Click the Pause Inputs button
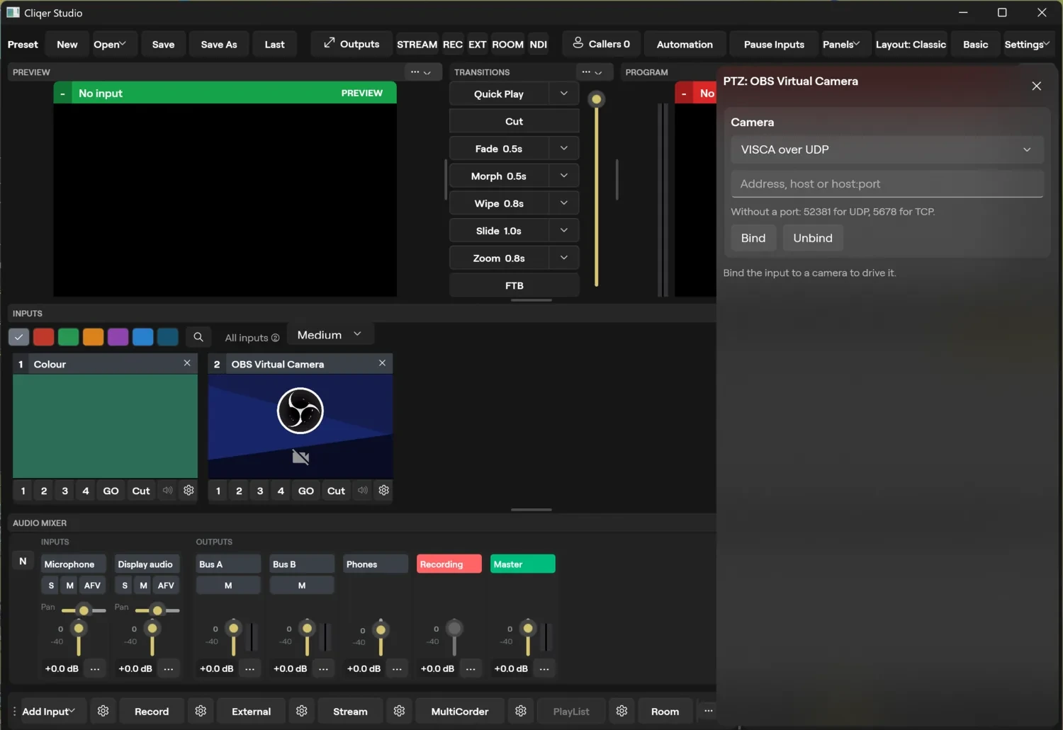The image size is (1063, 730). click(x=774, y=44)
